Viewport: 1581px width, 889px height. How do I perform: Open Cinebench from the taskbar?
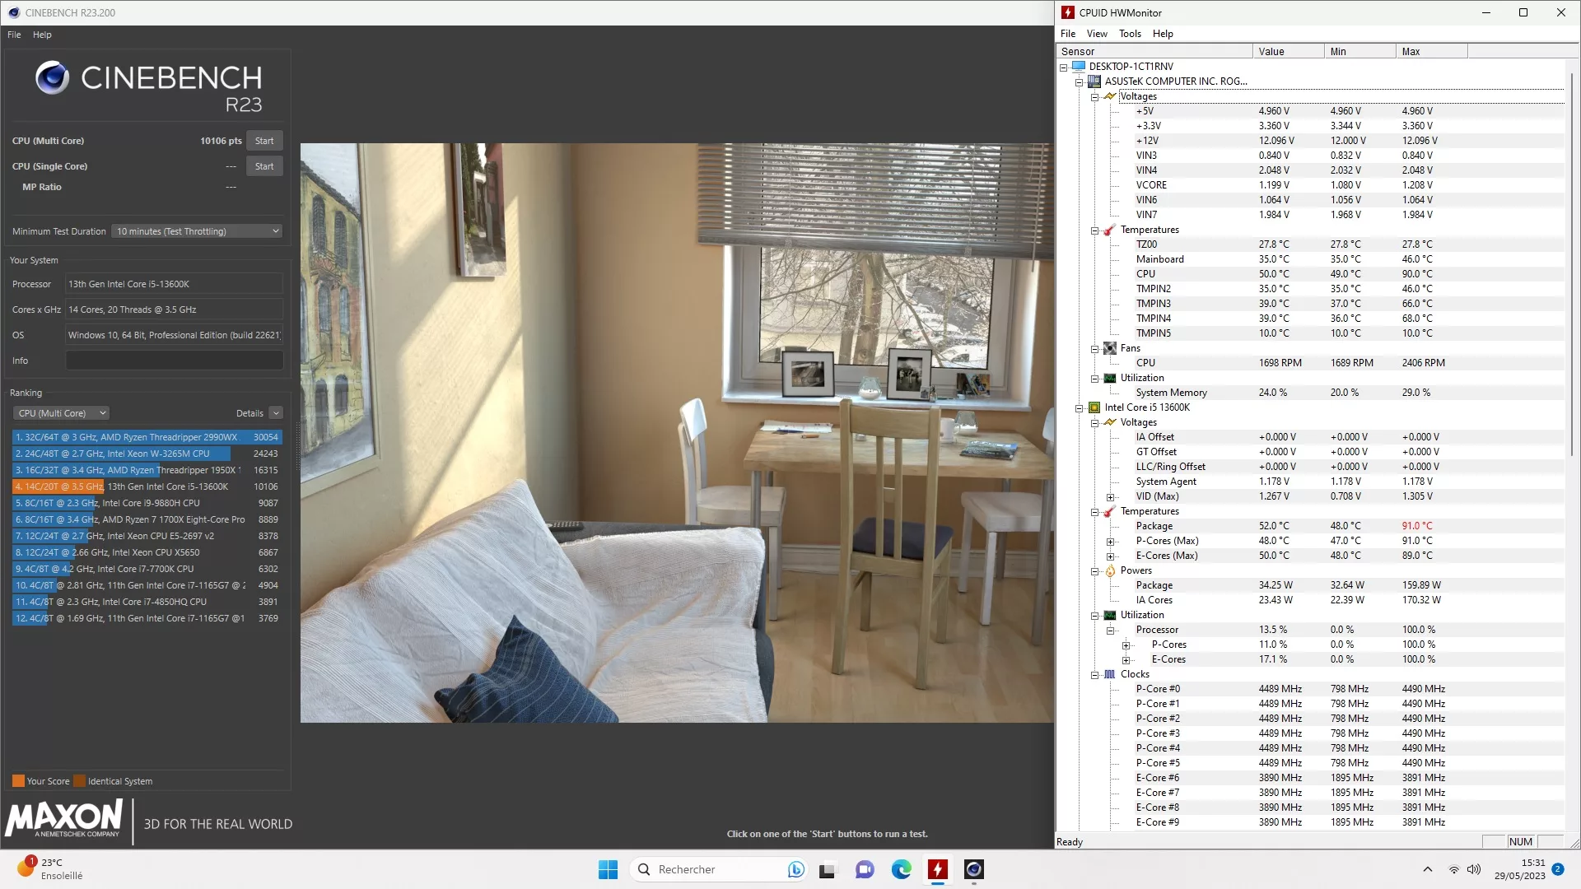click(974, 869)
